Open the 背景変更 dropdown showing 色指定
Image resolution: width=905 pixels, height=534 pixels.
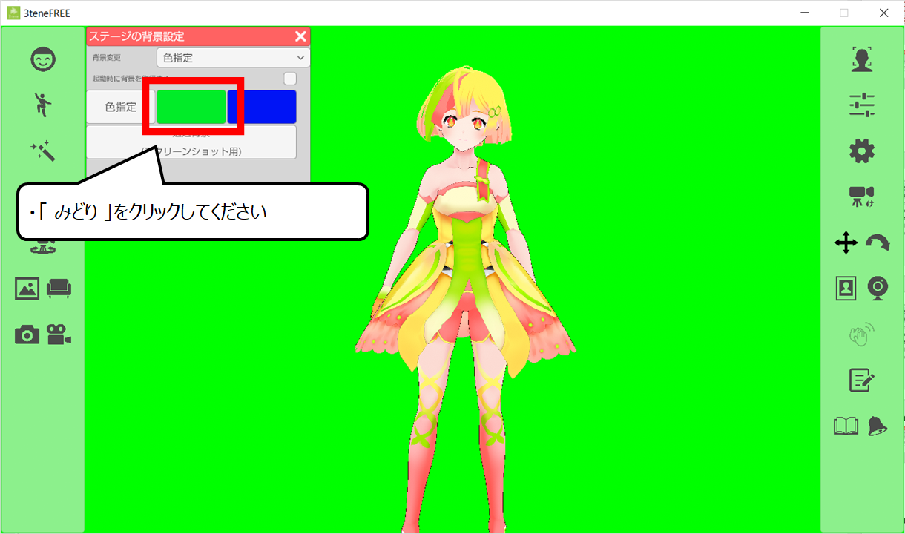click(x=234, y=58)
